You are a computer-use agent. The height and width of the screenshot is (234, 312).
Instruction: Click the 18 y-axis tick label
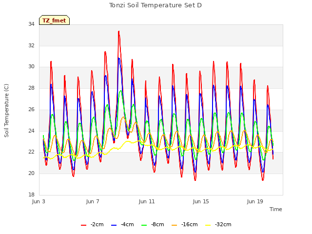tap(31, 195)
